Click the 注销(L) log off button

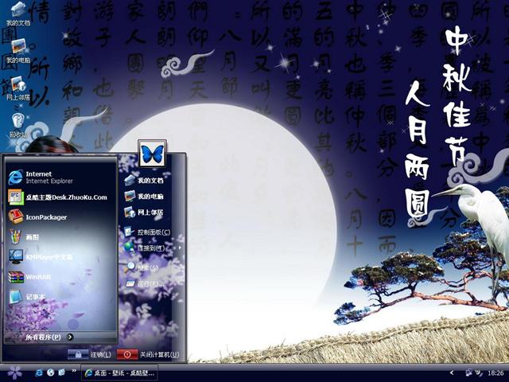tap(90, 354)
